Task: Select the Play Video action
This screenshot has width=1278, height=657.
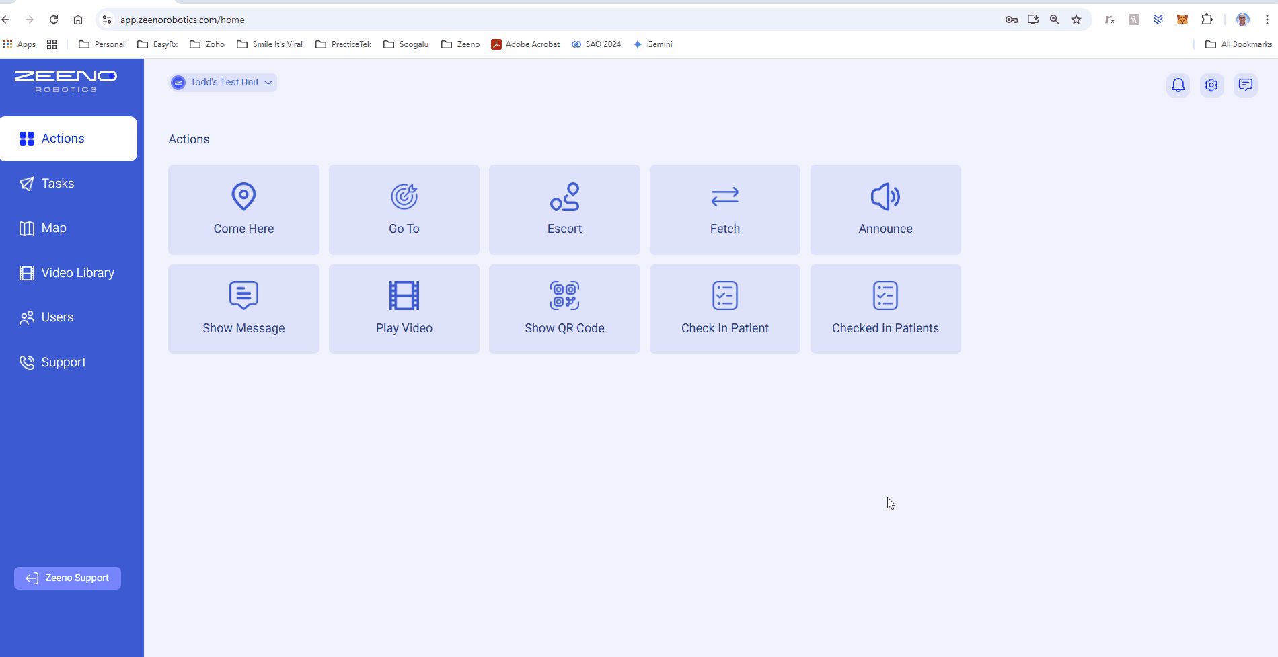Action: coord(404,309)
